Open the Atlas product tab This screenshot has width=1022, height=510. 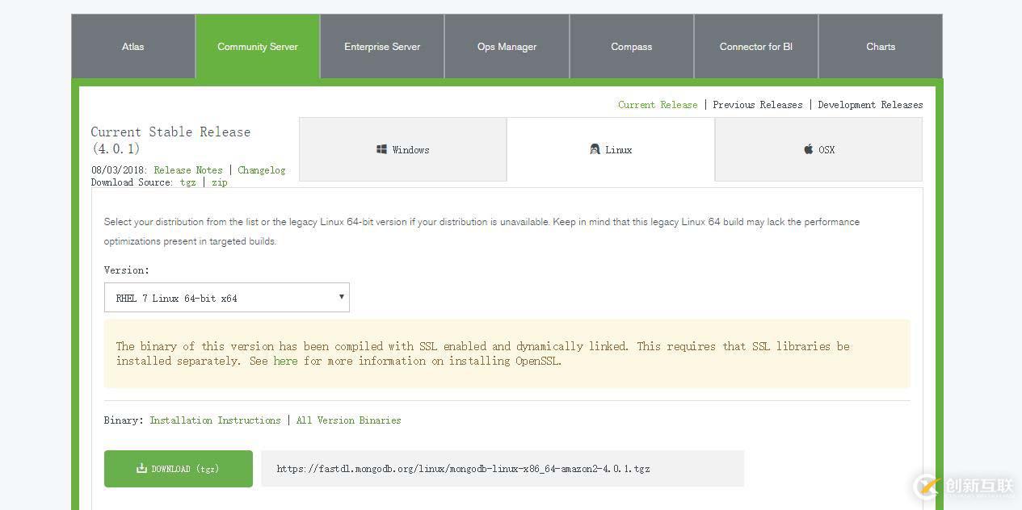point(133,47)
